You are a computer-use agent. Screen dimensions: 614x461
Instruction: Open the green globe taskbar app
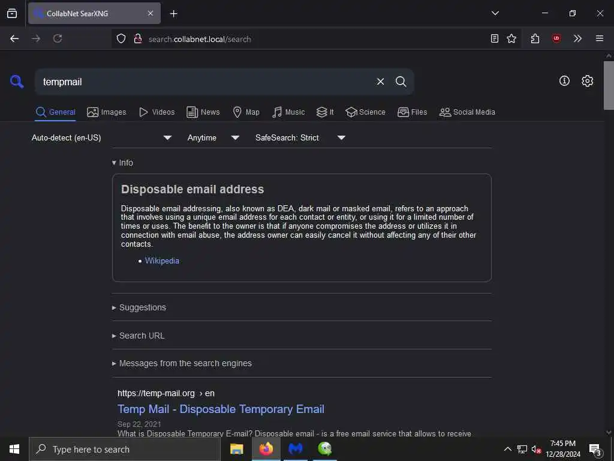[325, 449]
